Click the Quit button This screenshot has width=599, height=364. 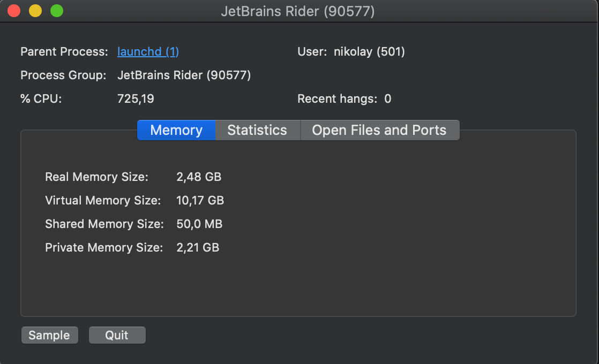coord(117,335)
